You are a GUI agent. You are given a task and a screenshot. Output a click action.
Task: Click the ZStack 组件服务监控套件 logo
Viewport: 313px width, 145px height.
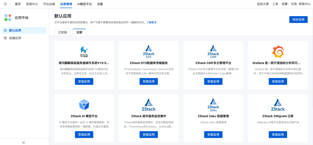click(x=149, y=105)
